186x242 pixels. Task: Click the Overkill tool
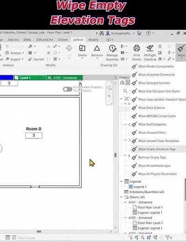click(x=36, y=59)
